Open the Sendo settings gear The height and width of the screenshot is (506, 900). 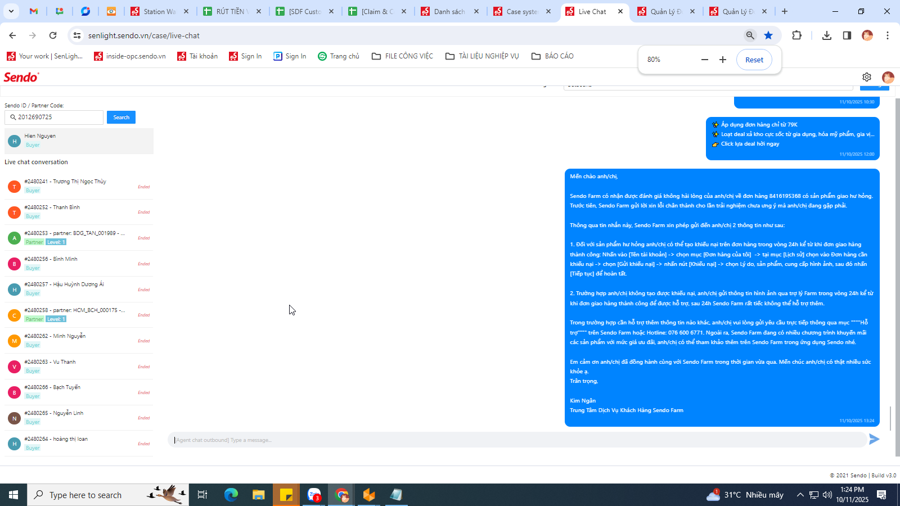point(867,77)
